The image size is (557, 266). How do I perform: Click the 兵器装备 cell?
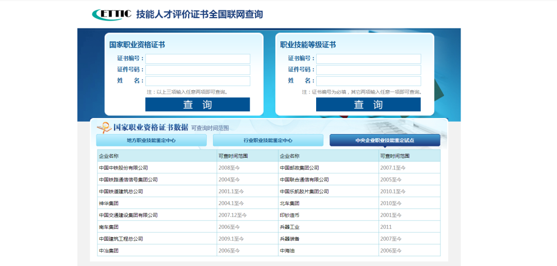tap(329, 239)
